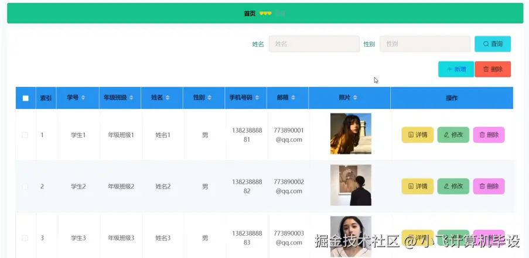
Task: Select the 姓名2 name cell
Action: pos(163,187)
